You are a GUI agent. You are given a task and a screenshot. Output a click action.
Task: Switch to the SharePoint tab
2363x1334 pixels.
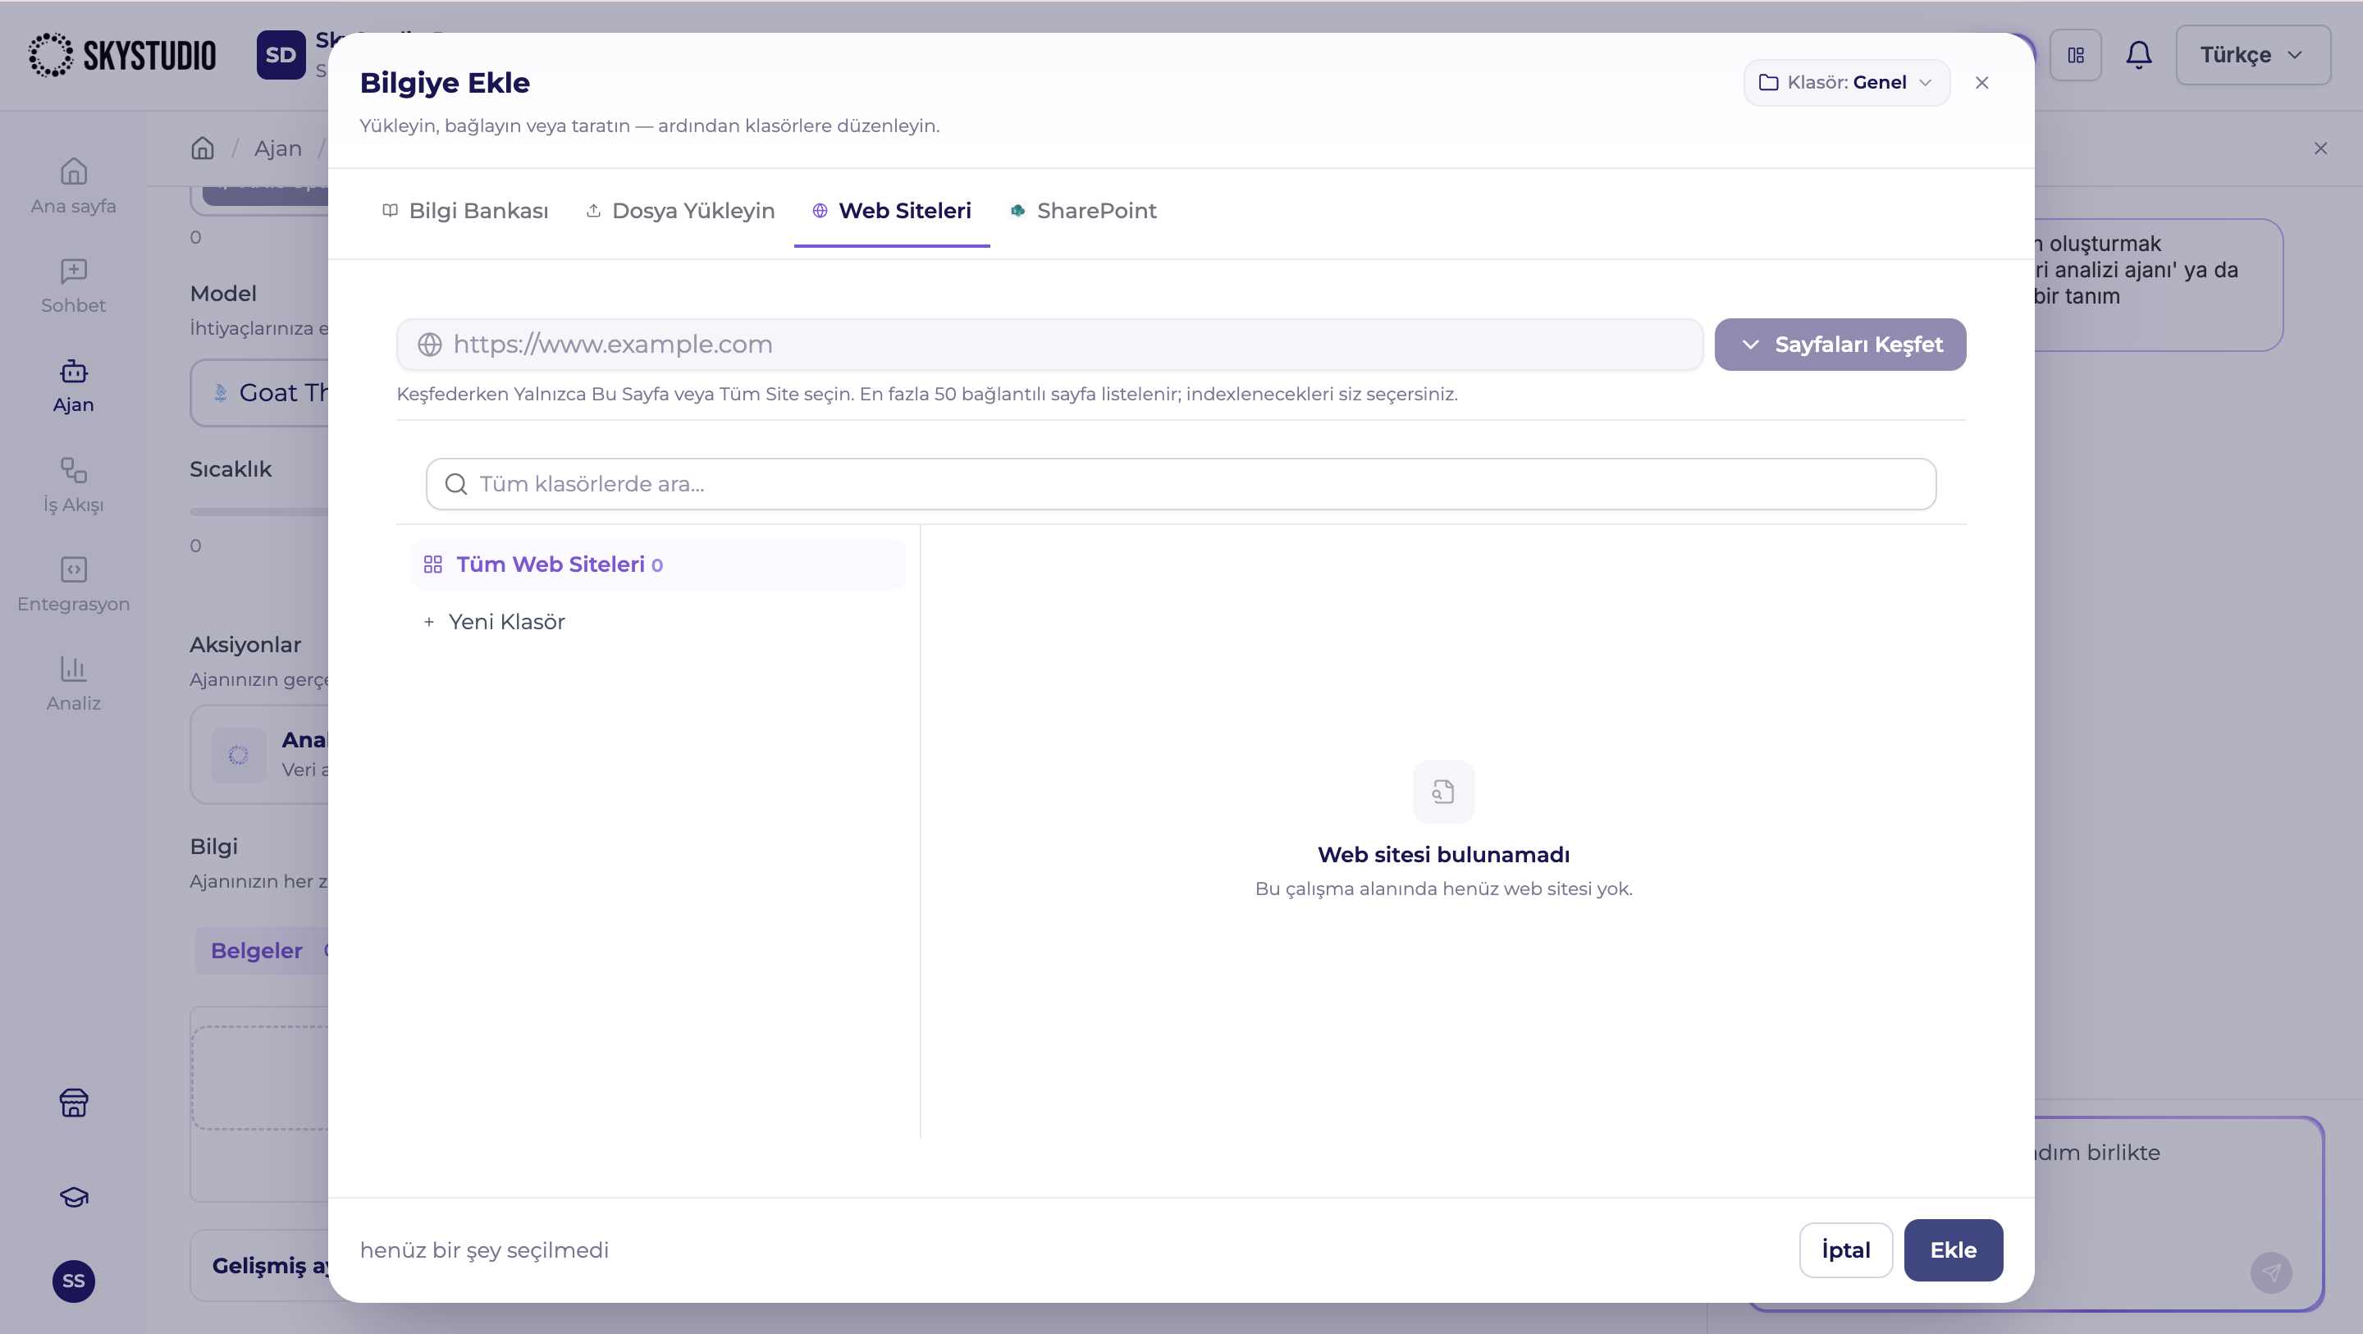(1083, 211)
